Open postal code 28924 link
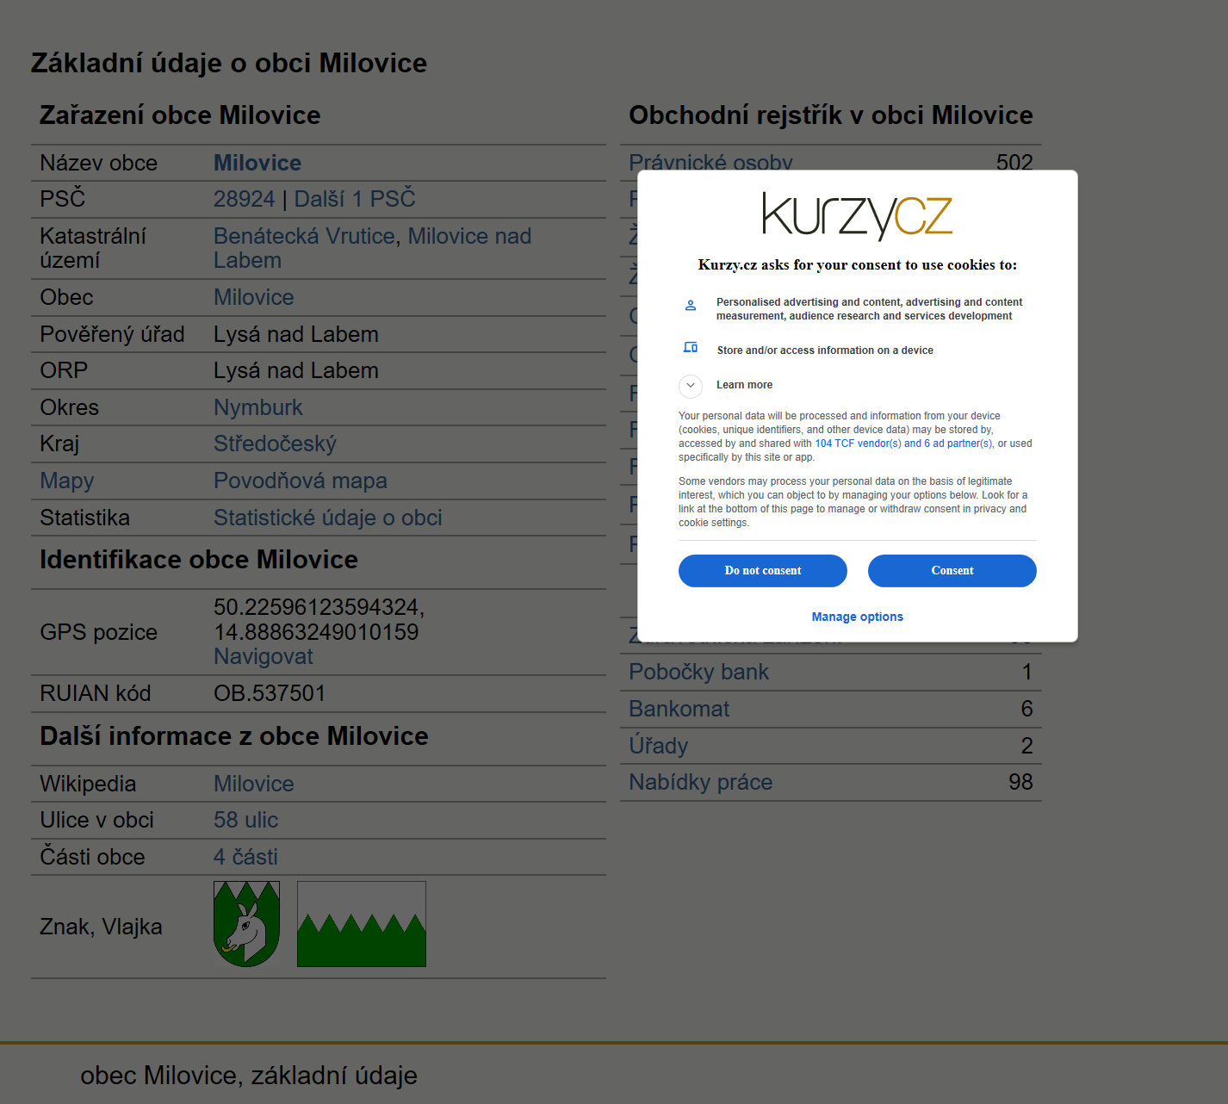 tap(244, 199)
